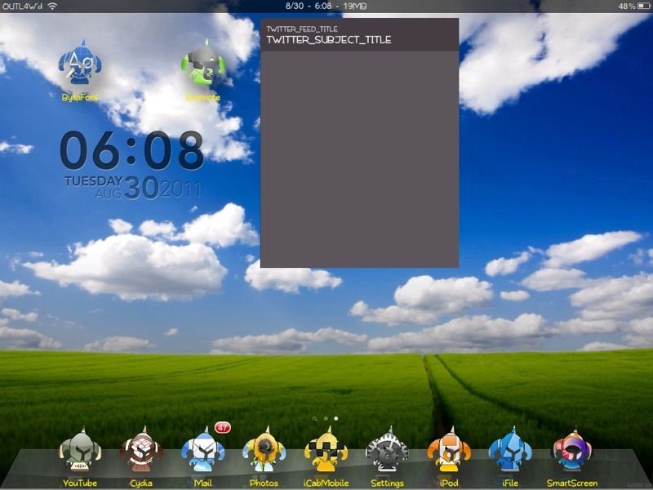Tap the red 47 Mail badge

(x=222, y=427)
